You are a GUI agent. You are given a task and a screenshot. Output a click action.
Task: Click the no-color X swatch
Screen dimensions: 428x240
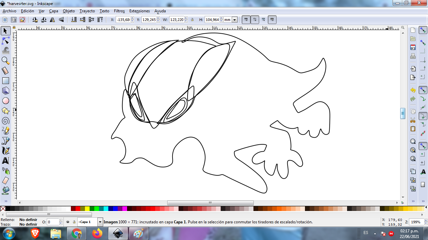[3, 209]
